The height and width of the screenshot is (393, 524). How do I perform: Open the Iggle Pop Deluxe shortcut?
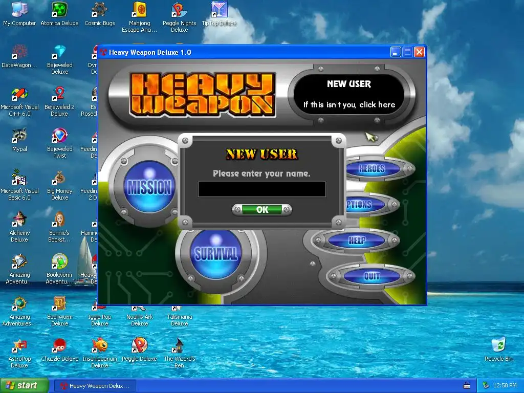click(99, 316)
